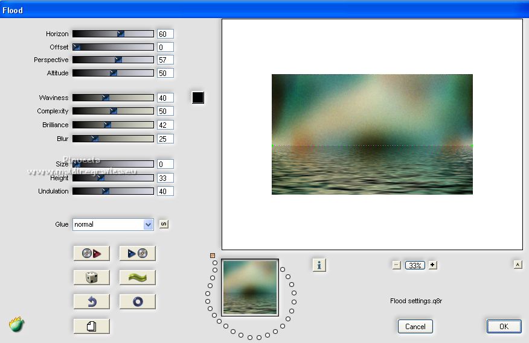The width and height of the screenshot is (529, 343).
Task: Click the Perspective value field showing 57
Action: [165, 60]
